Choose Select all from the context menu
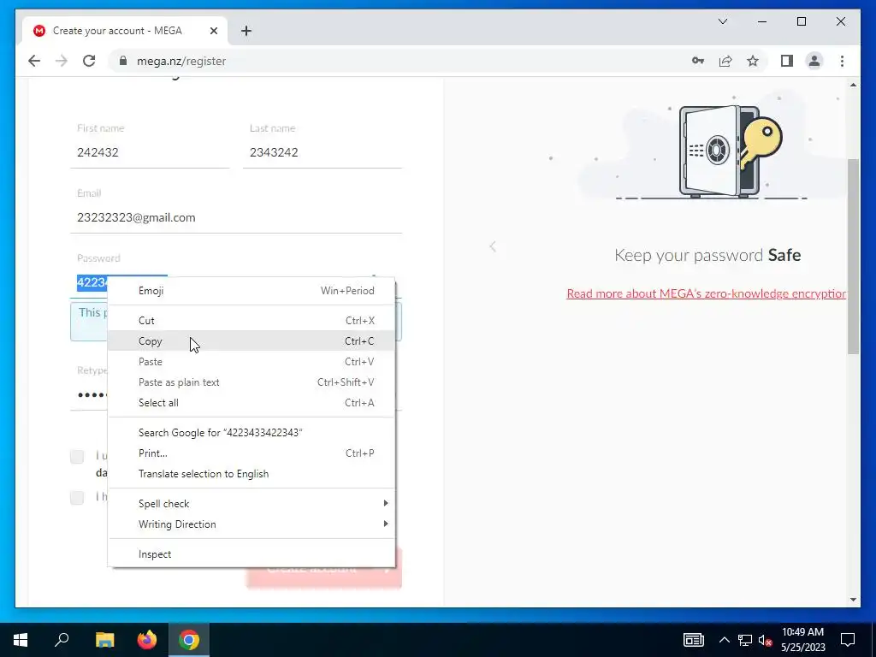This screenshot has height=657, width=876. click(x=251, y=403)
